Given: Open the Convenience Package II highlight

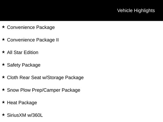Looking at the screenshot, I should point(33,40).
